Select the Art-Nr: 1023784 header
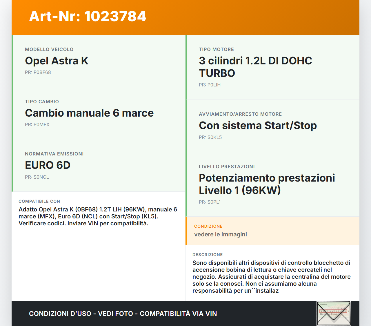 (88, 17)
